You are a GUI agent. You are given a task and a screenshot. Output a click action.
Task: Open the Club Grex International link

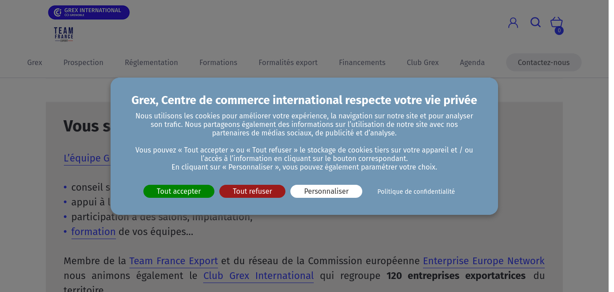[258, 275]
